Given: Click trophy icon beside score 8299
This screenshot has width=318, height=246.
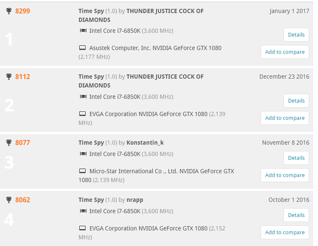Looking at the screenshot, I should point(9,11).
